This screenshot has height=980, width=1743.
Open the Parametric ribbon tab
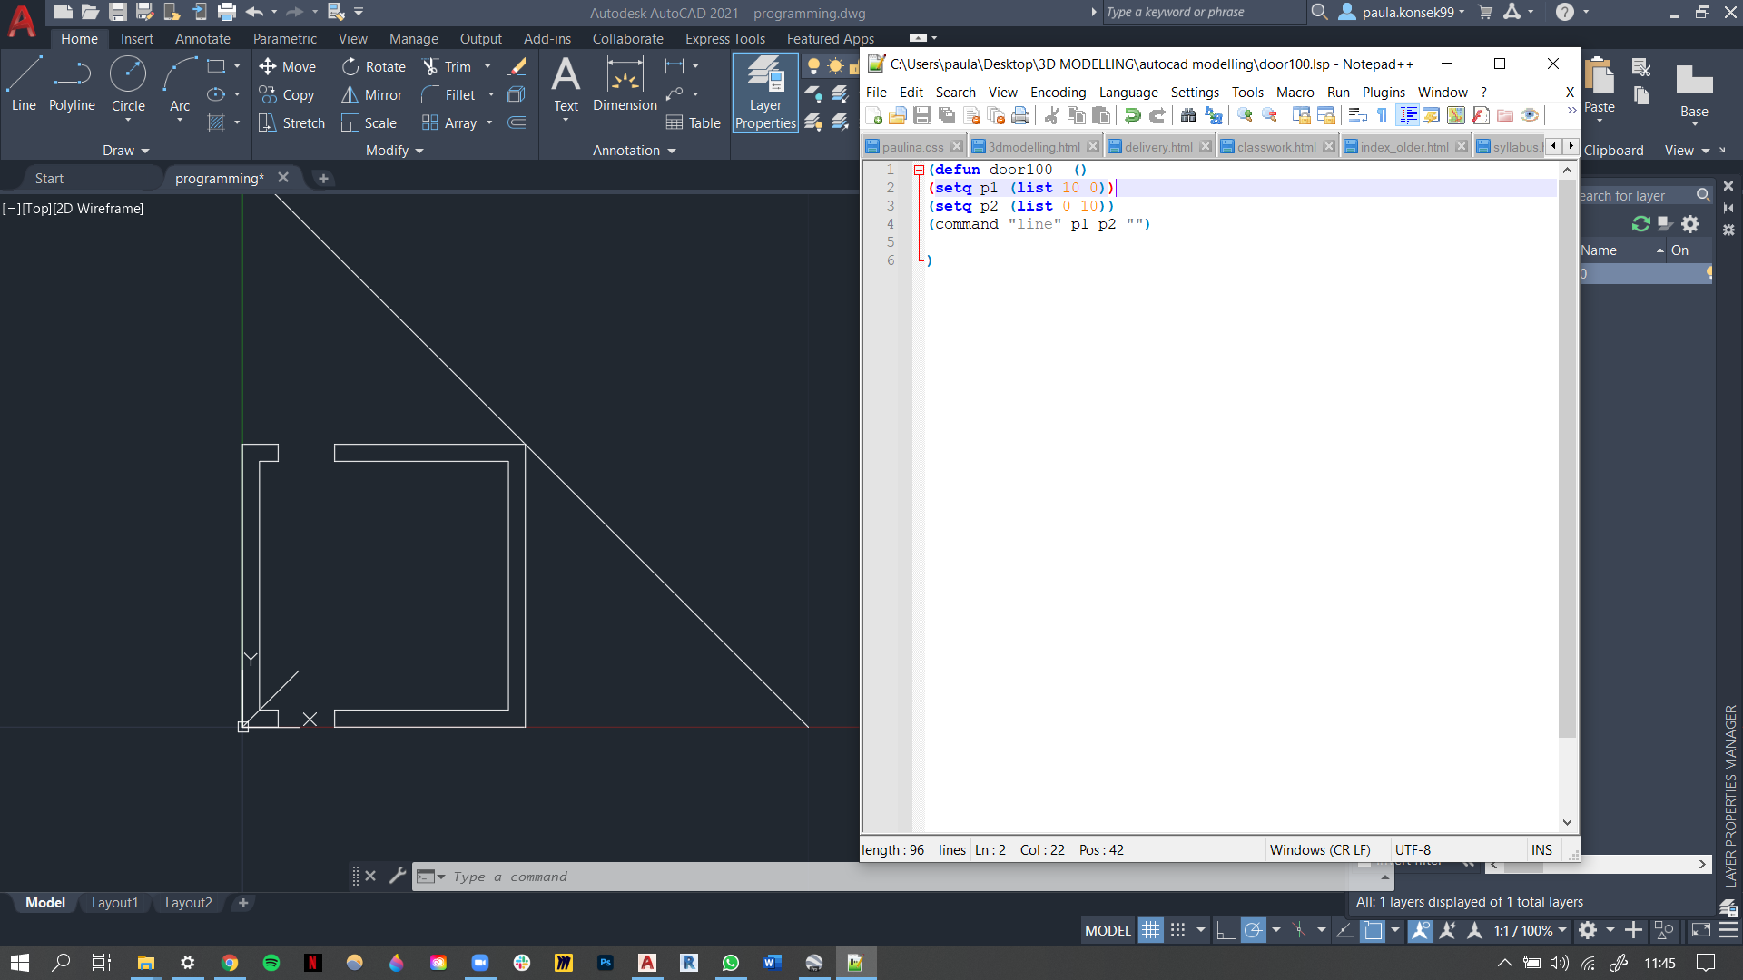(285, 39)
